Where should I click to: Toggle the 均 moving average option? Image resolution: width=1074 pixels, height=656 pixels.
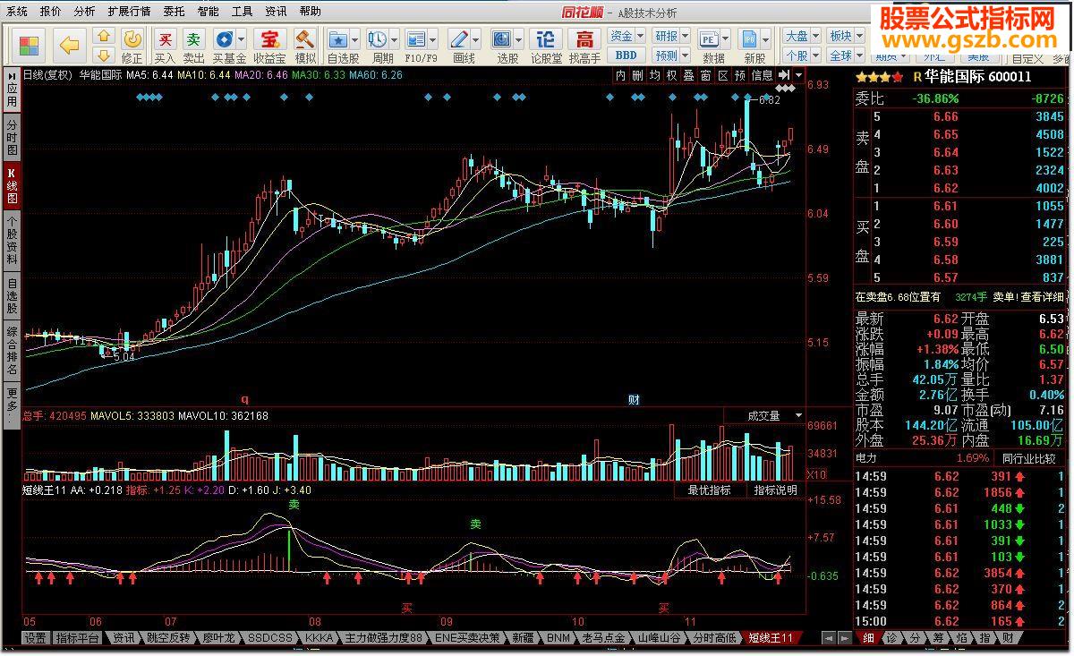tap(654, 75)
